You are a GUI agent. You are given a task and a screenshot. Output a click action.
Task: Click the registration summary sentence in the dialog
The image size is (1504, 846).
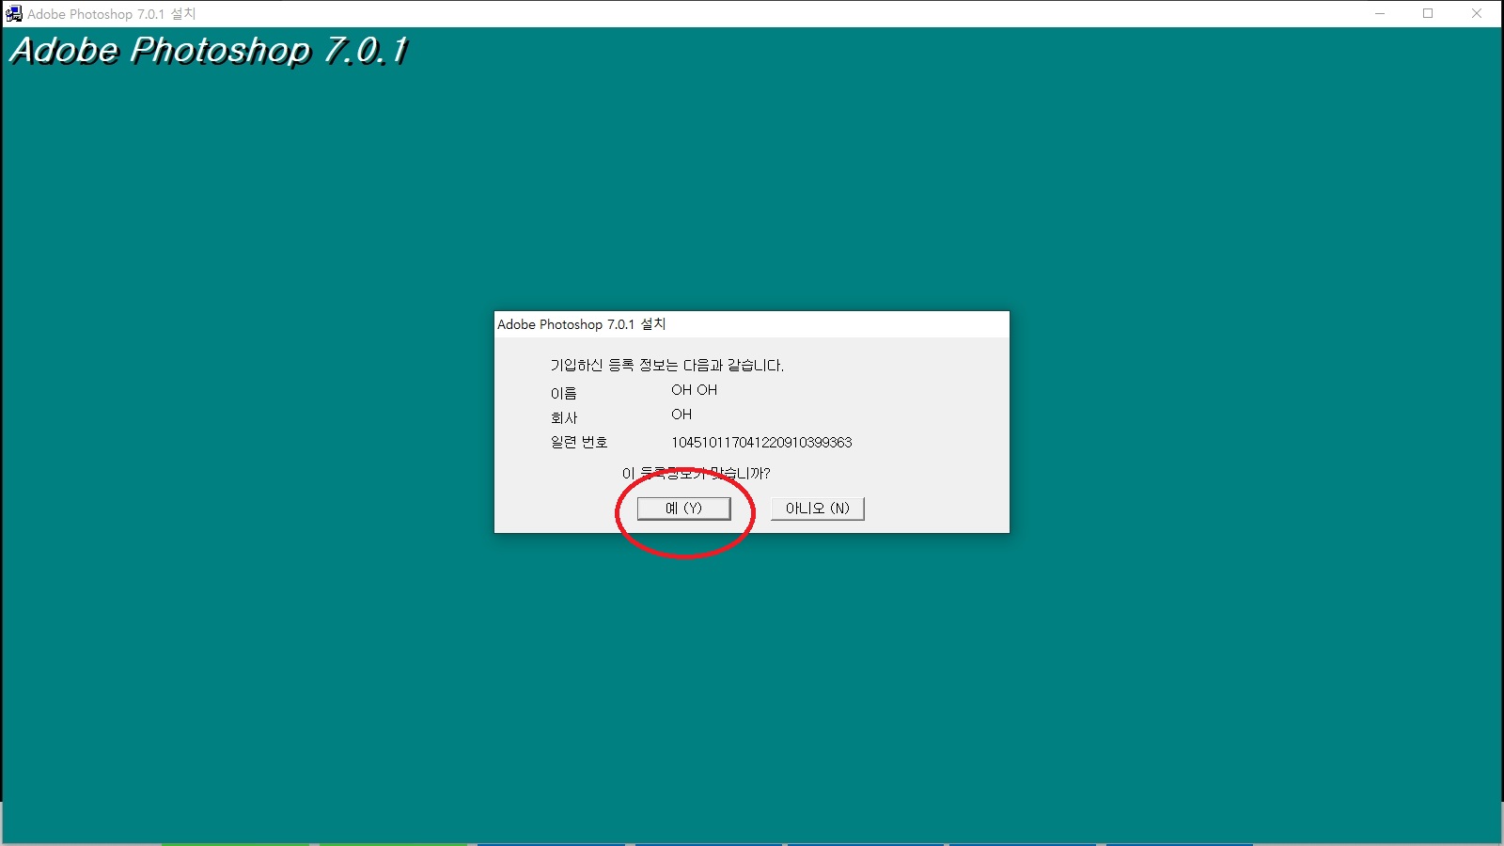668,365
